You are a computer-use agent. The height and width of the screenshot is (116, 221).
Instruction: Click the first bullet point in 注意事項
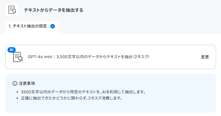click(17, 92)
